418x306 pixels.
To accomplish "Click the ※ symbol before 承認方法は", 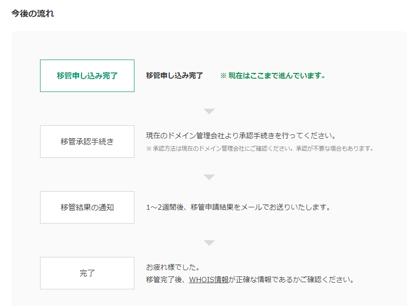I will click(149, 148).
